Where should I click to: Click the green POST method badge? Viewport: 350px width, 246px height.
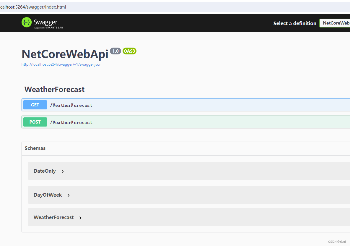pyautogui.click(x=35, y=122)
